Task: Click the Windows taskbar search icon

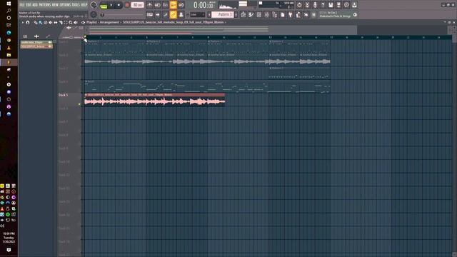Action: coord(9,11)
